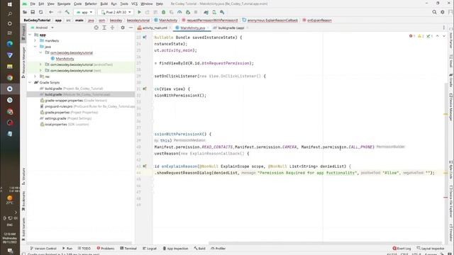Expand the res folder

tap(35, 76)
